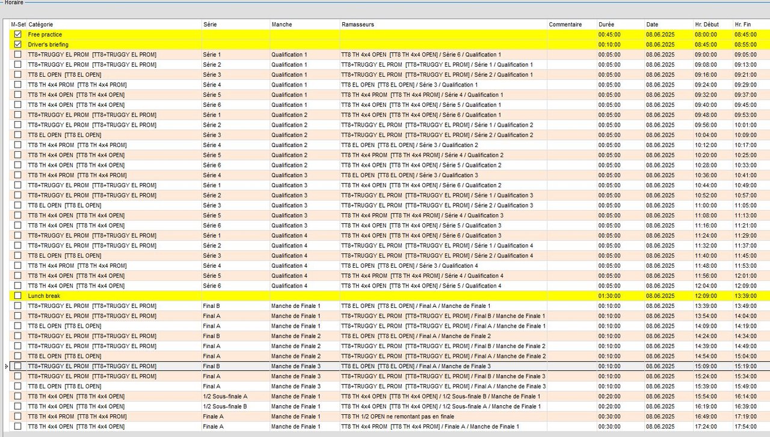Click the Hr. Début column header
This screenshot has width=770, height=437.
[x=713, y=25]
